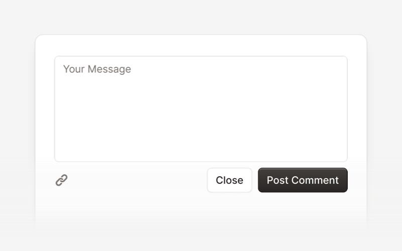Click the Close button
The height and width of the screenshot is (251, 402).
[230, 180]
